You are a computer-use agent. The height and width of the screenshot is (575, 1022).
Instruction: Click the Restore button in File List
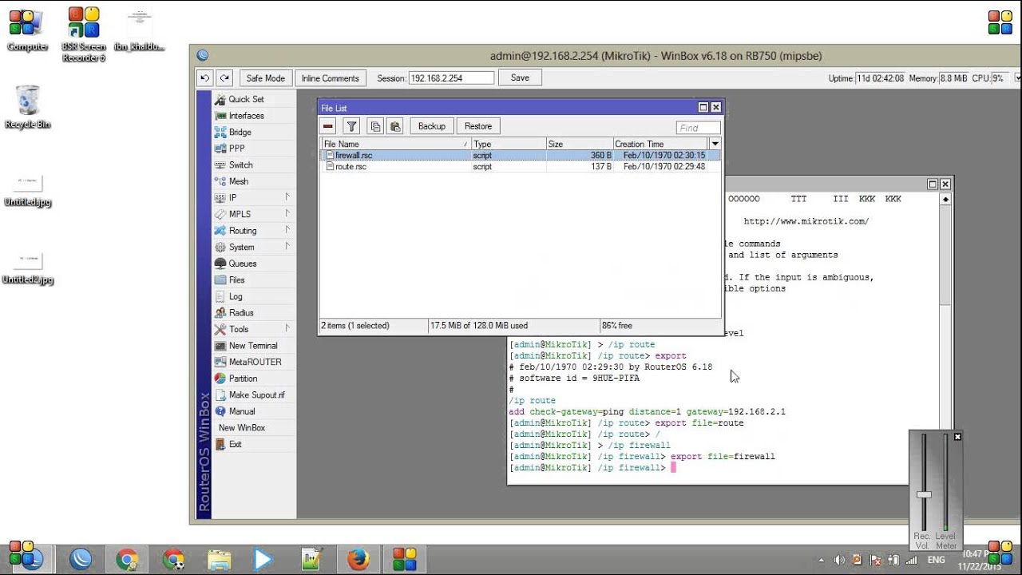coord(478,126)
